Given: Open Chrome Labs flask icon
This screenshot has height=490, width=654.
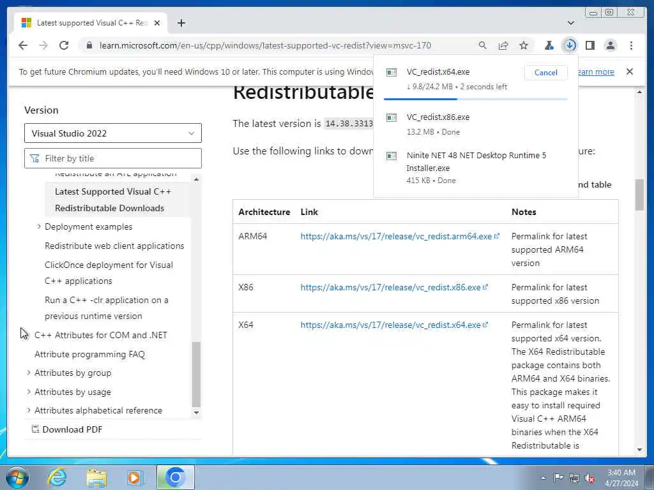Looking at the screenshot, I should click(x=549, y=45).
